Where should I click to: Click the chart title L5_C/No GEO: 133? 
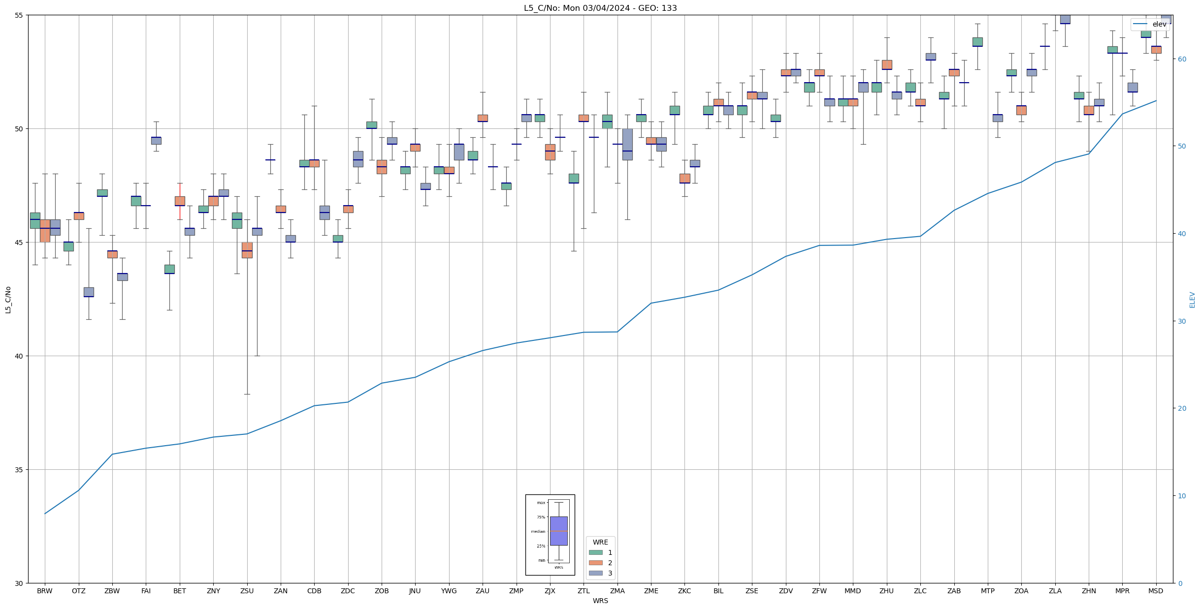(x=600, y=8)
